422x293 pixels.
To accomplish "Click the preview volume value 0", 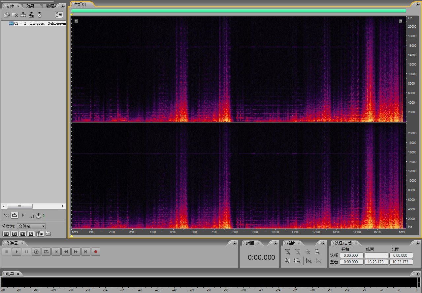I will click(43, 216).
